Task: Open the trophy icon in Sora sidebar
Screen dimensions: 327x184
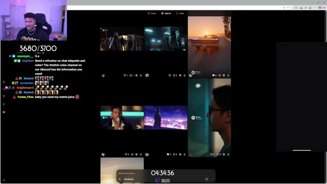Action: [4, 96]
